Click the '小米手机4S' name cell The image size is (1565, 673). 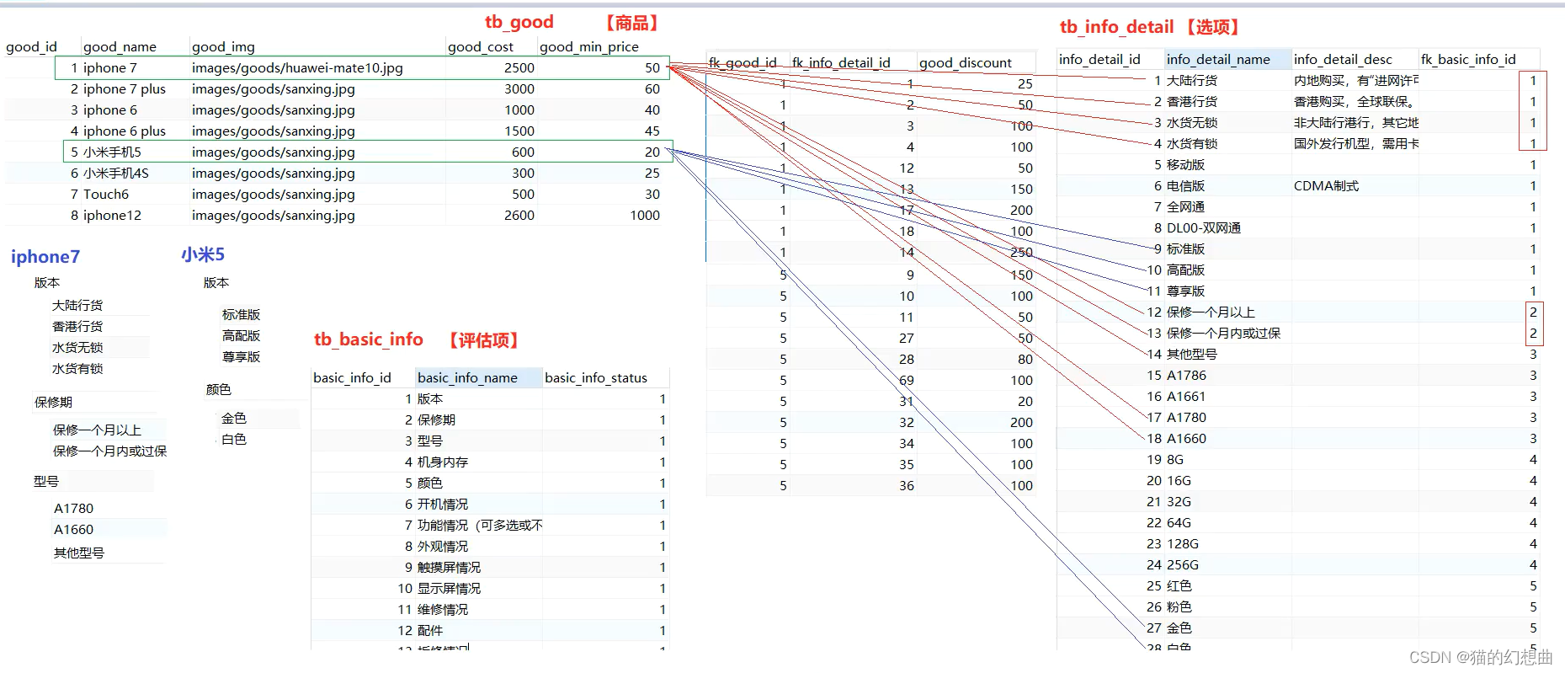click(116, 174)
